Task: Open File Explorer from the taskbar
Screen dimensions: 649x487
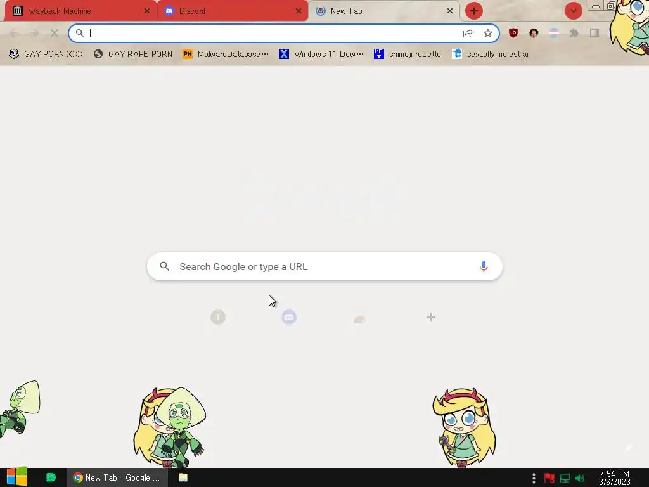Action: (x=183, y=477)
